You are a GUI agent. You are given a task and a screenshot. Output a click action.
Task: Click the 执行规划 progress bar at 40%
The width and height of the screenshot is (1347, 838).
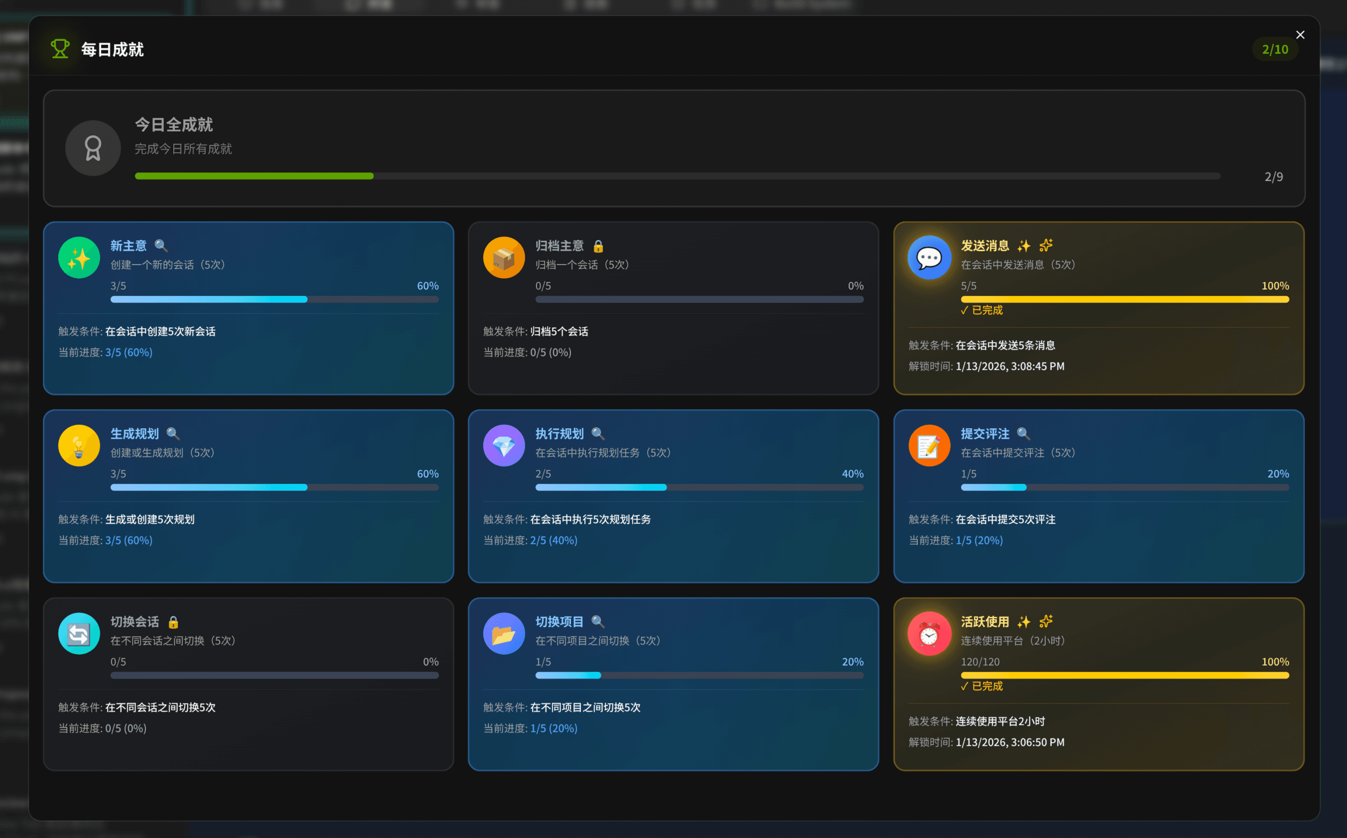coord(699,488)
